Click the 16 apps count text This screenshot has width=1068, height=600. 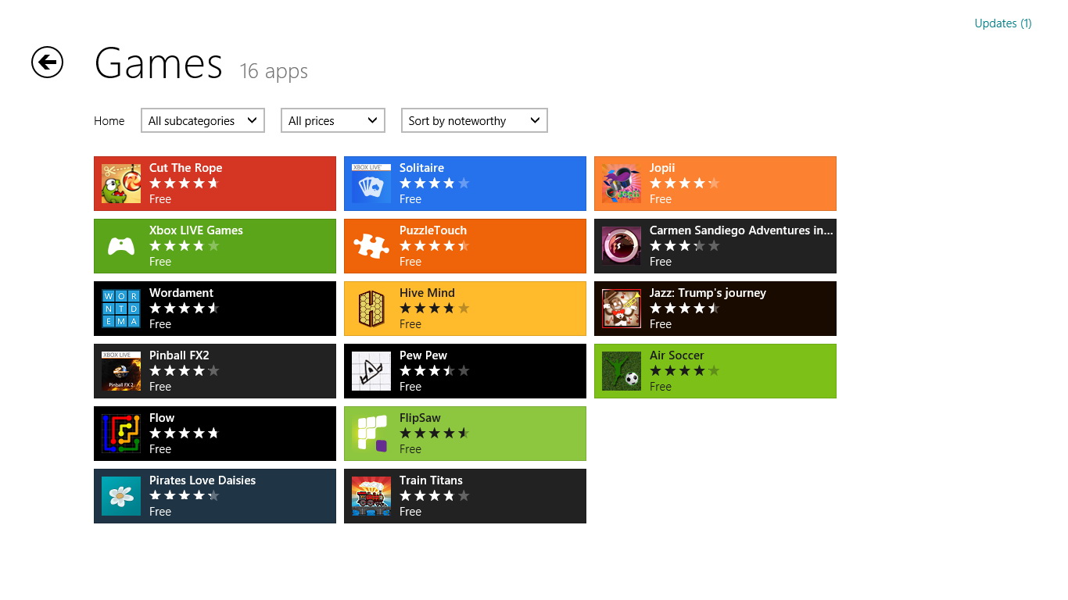coord(274,71)
